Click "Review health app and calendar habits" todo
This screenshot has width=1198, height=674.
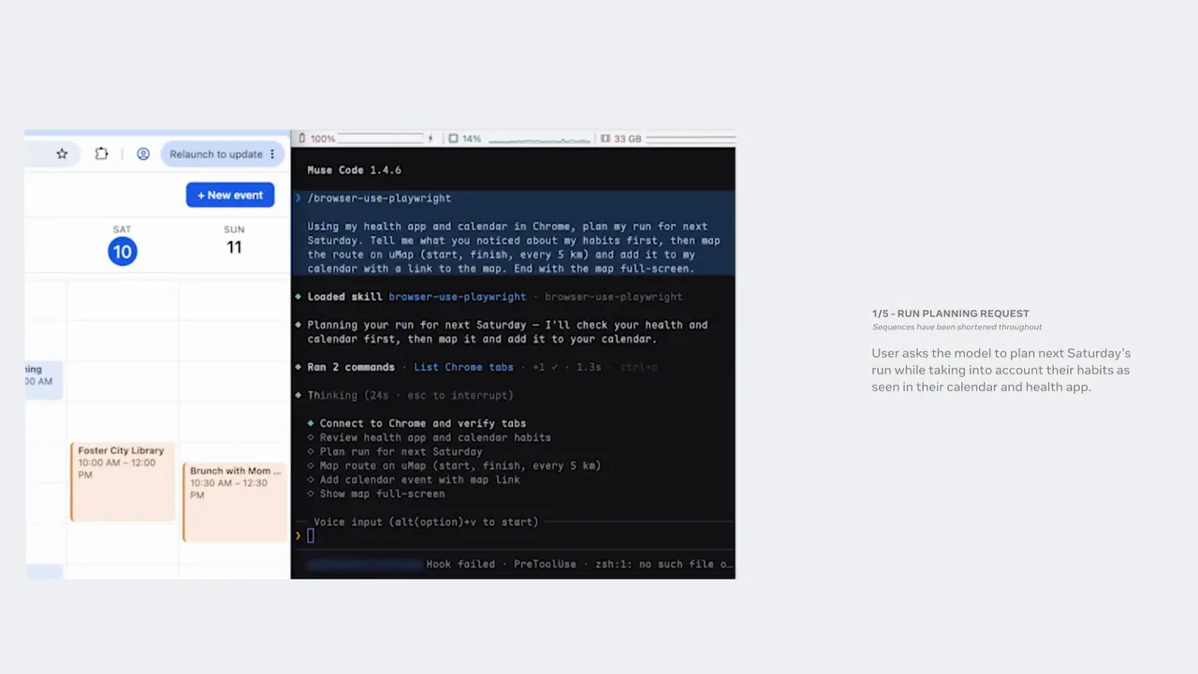(x=435, y=437)
